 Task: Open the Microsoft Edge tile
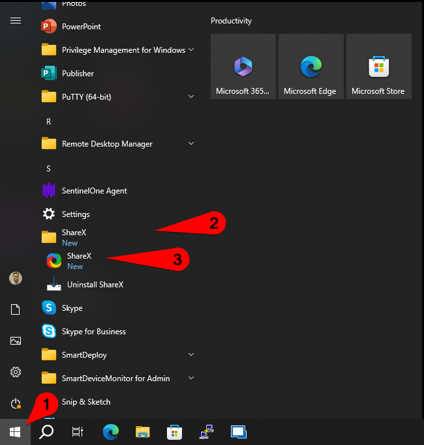pyautogui.click(x=311, y=66)
